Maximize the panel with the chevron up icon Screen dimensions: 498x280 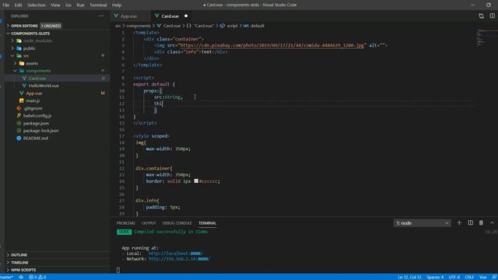pos(492,223)
